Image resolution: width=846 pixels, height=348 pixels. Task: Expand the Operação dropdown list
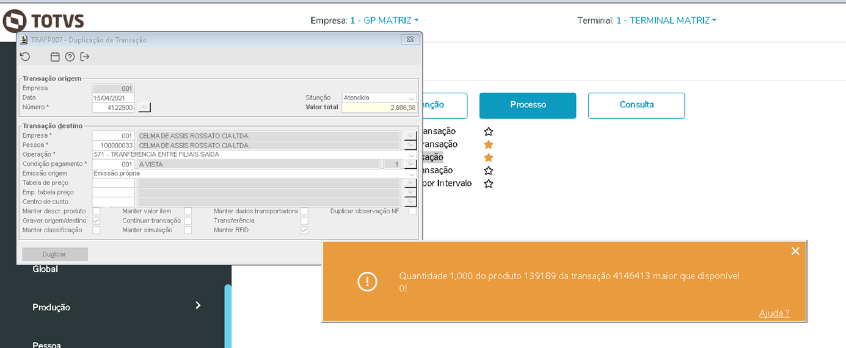point(412,155)
